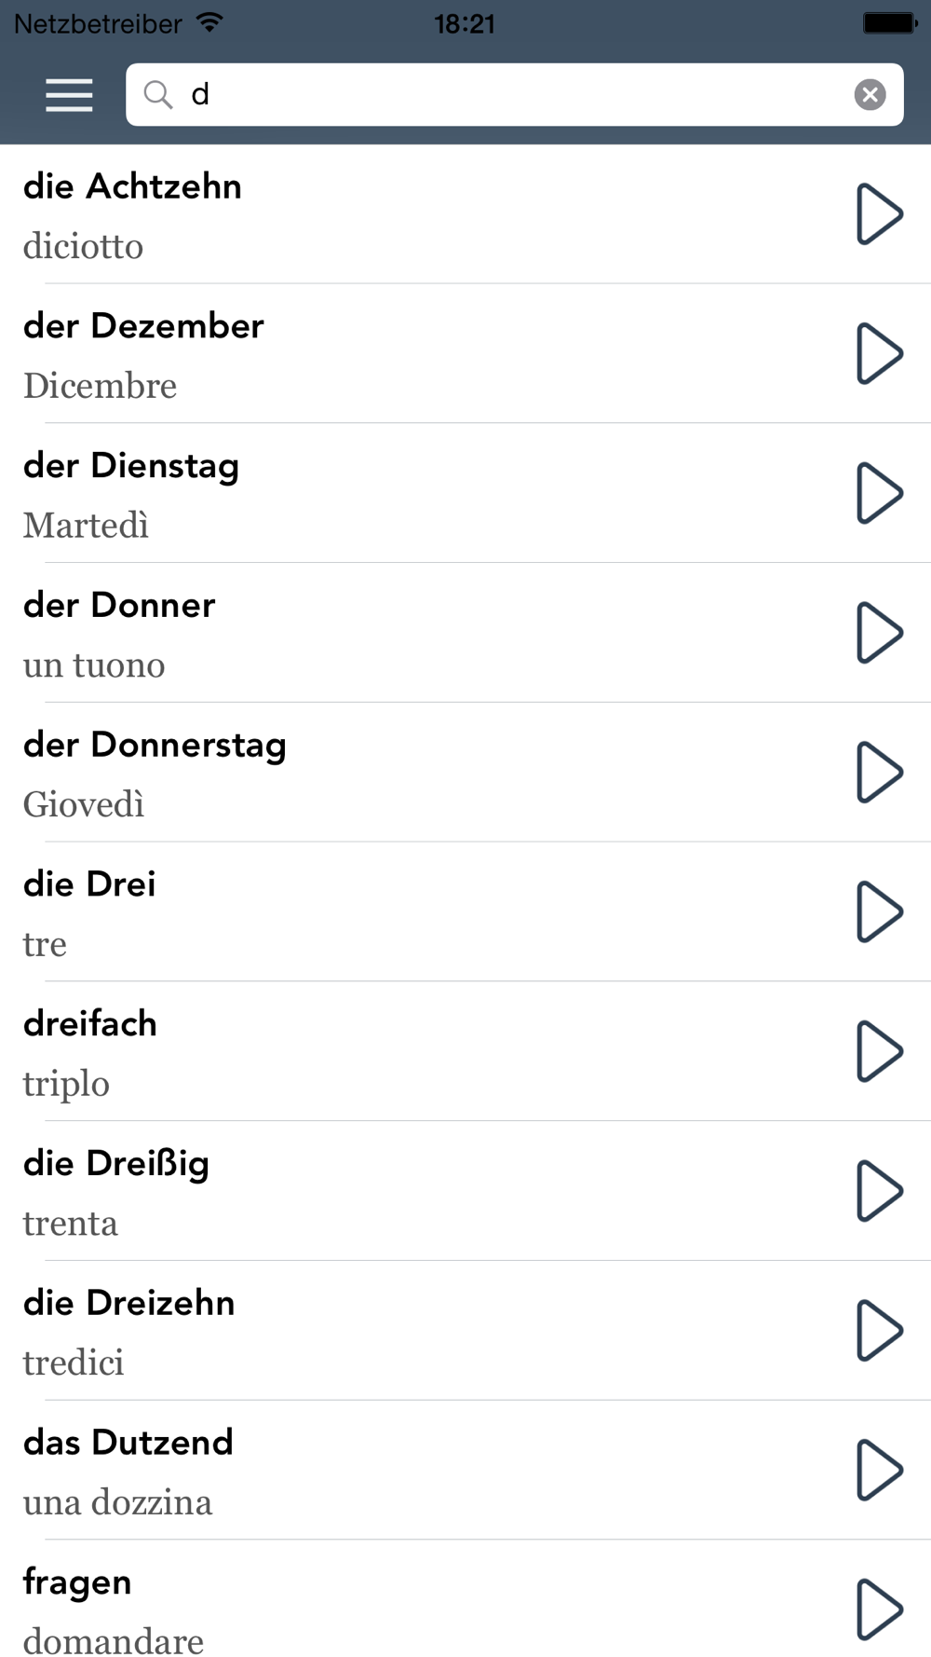This screenshot has width=931, height=1657.
Task: Play audio for fragen
Action: 878,1609
